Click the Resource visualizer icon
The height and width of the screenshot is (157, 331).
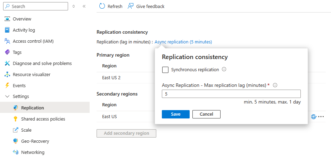7,75
